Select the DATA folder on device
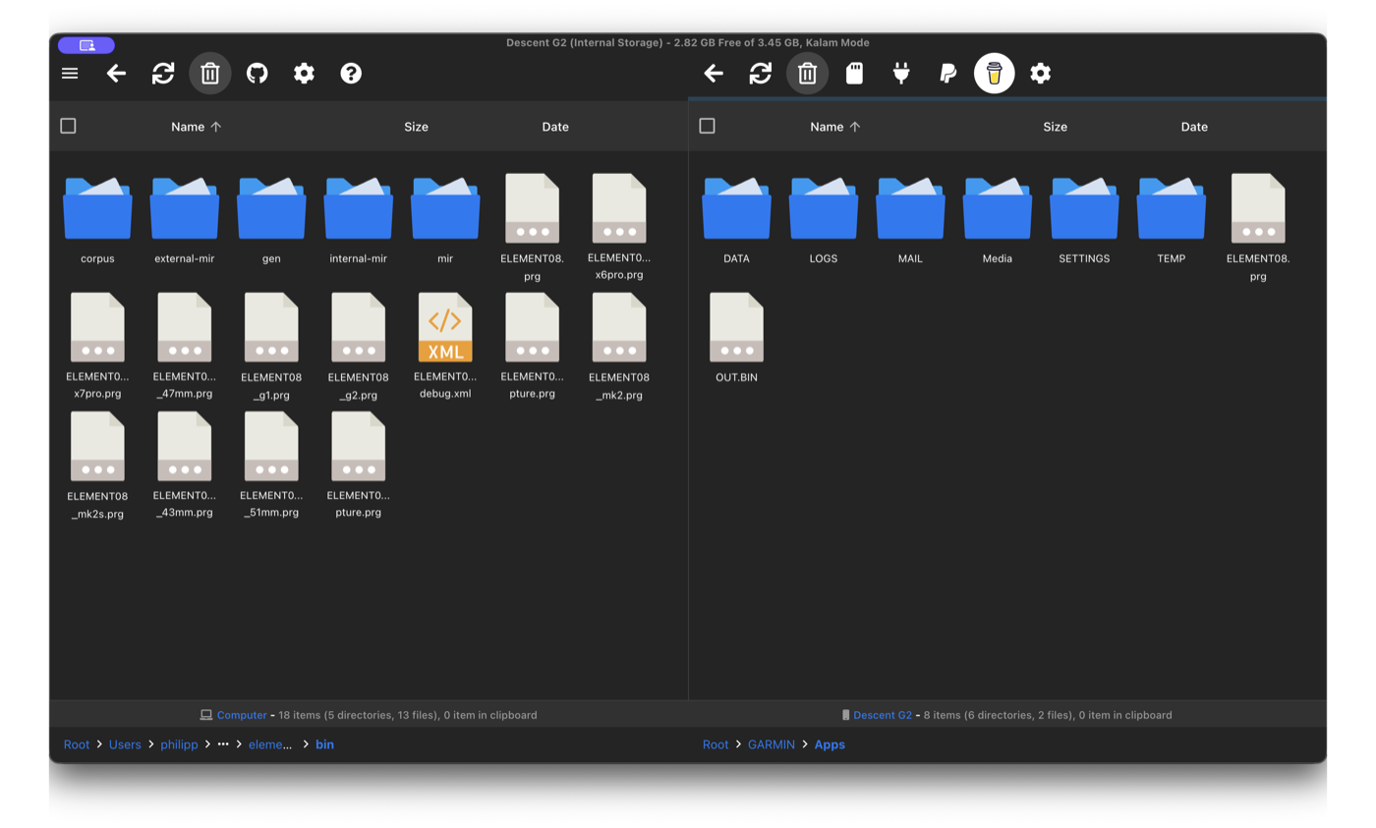The image size is (1376, 828). [736, 220]
